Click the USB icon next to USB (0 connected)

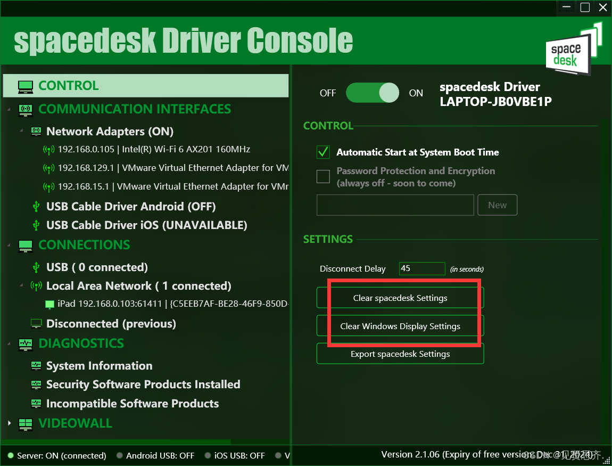(x=36, y=267)
